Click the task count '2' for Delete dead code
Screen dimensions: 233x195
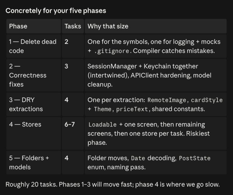(x=73, y=46)
